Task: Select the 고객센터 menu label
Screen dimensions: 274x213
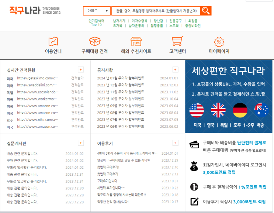Action: coord(177,51)
